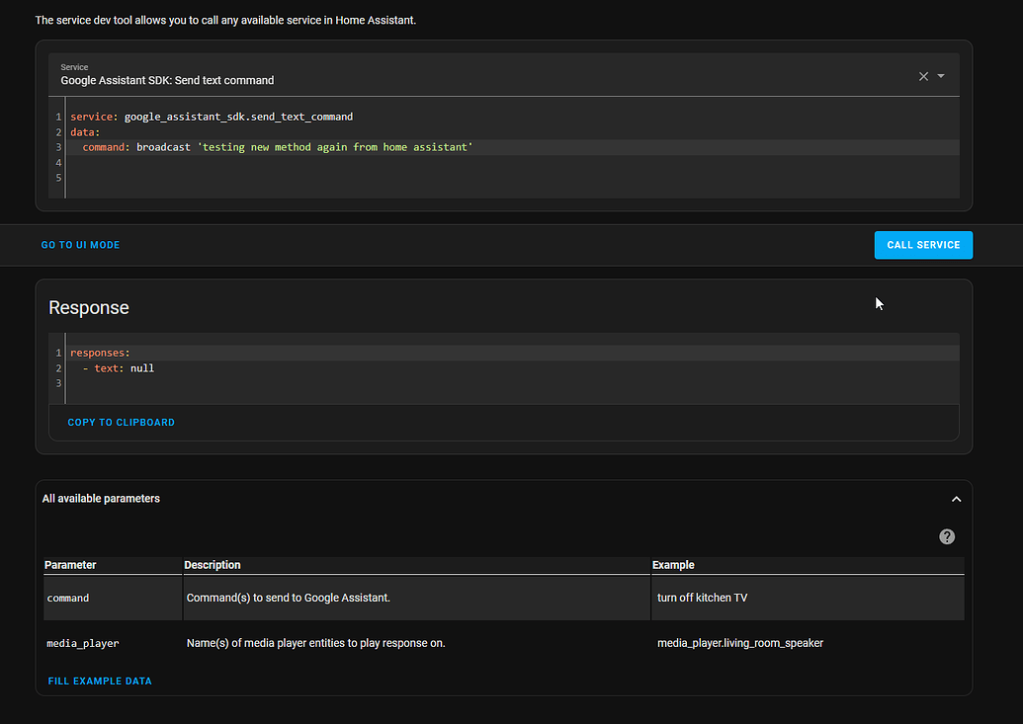Clear the selected service with X icon
The image size is (1023, 724).
[923, 76]
